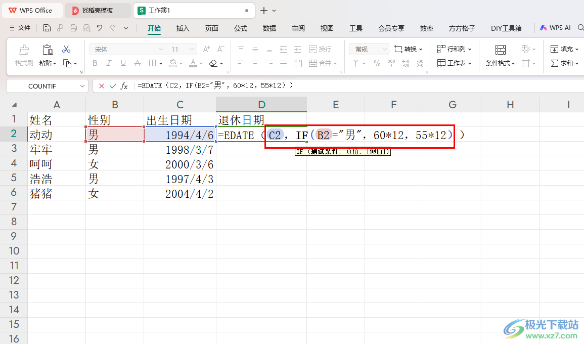
Task: Switch to the 数据 ribbon tab
Action: tap(269, 28)
